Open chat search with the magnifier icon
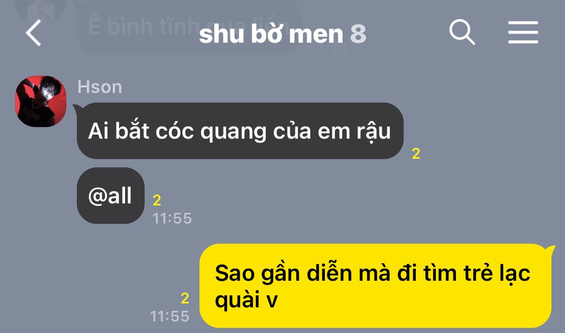565x333 pixels. click(x=462, y=33)
